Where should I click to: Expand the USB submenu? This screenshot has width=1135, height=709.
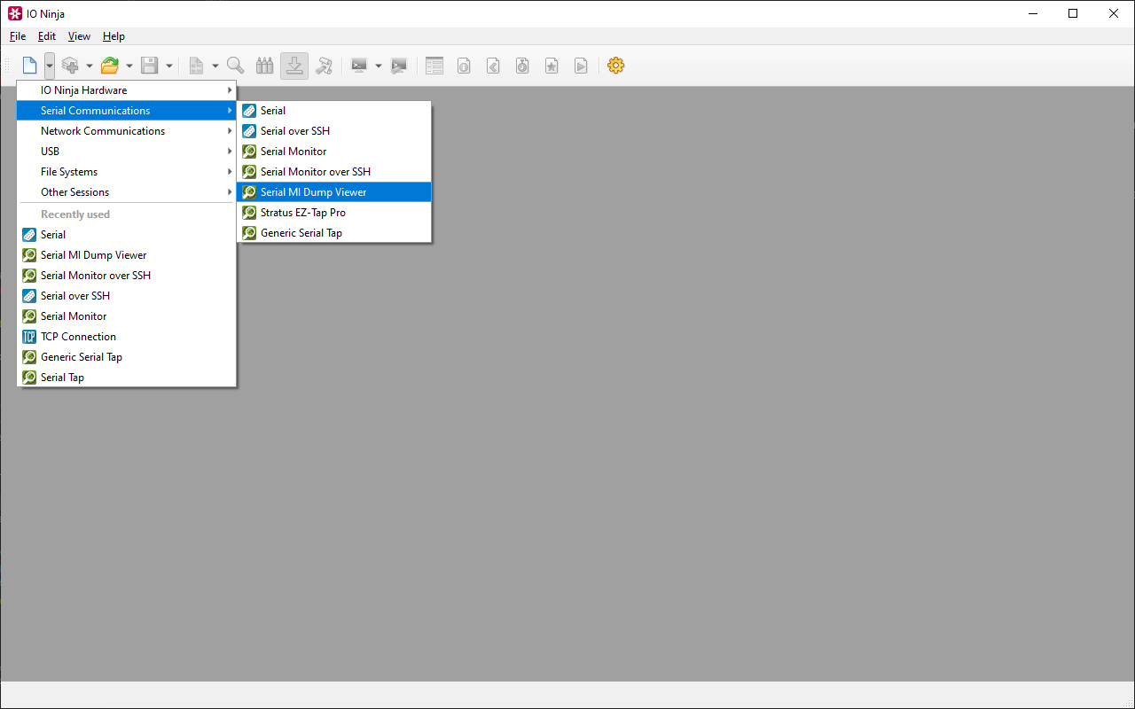click(127, 152)
